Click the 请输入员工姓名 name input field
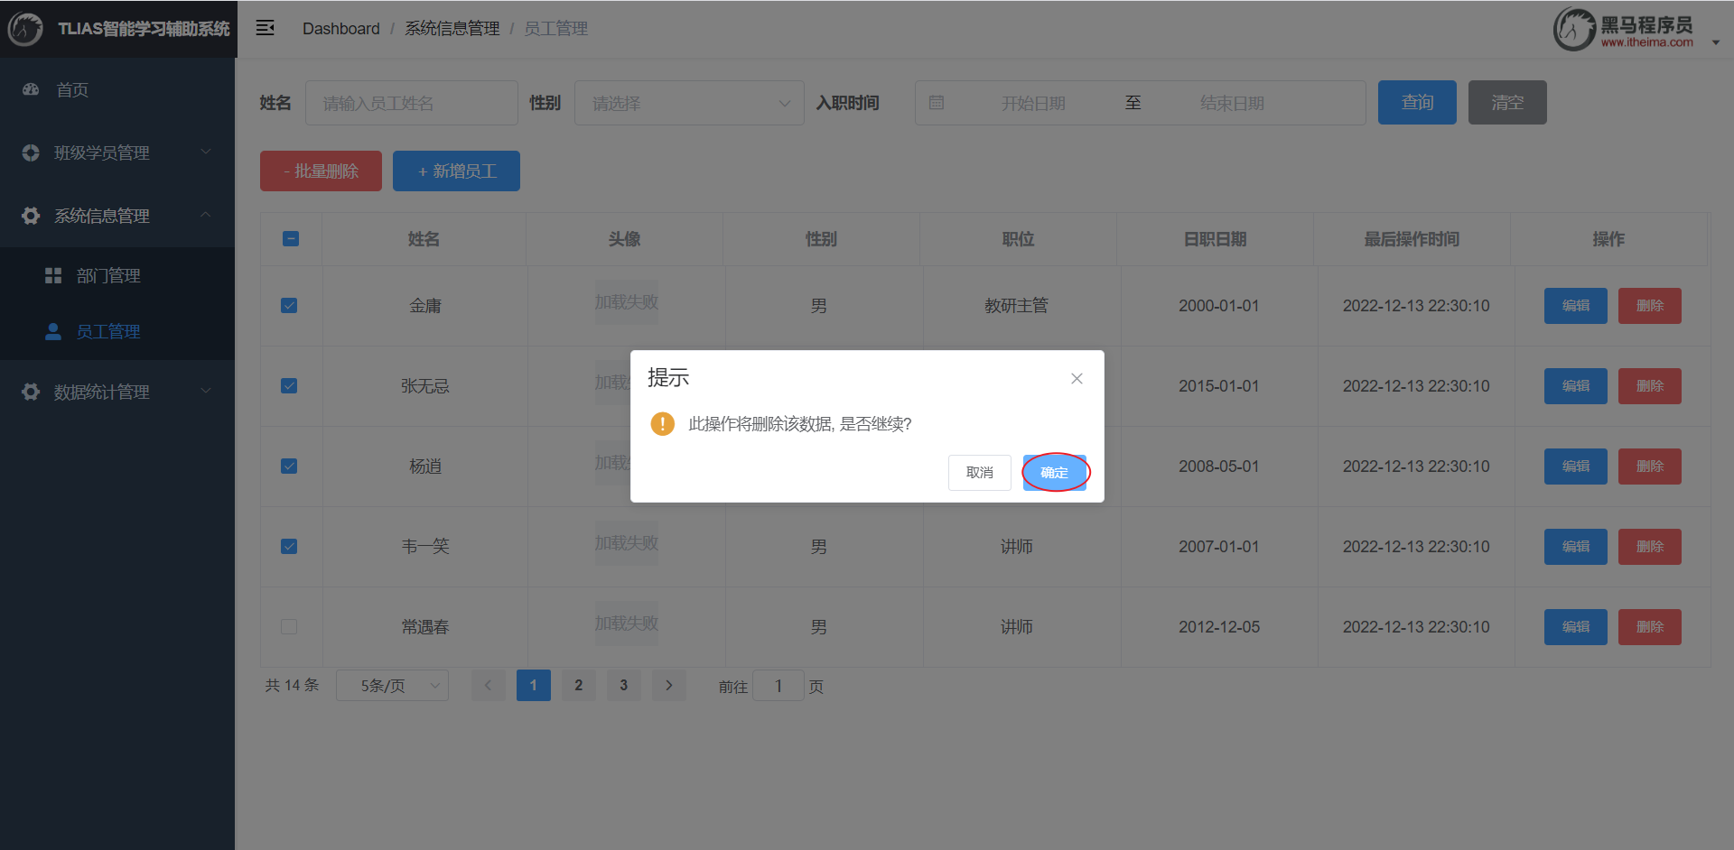This screenshot has width=1734, height=850. 411,103
